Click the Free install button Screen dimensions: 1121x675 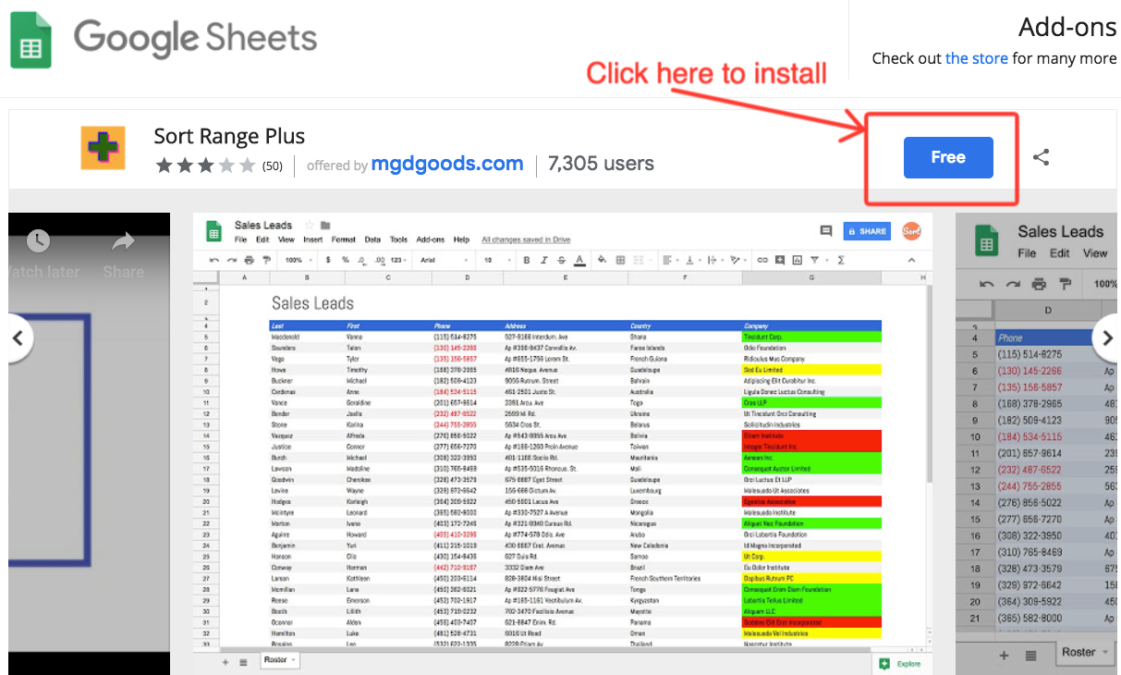pos(948,157)
